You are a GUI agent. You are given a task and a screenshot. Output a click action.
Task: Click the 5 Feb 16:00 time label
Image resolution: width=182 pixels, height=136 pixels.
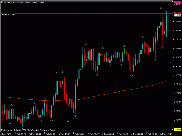coord(79,134)
